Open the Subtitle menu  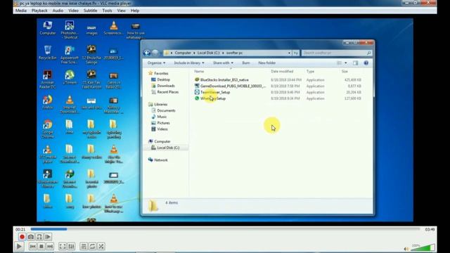click(x=91, y=11)
